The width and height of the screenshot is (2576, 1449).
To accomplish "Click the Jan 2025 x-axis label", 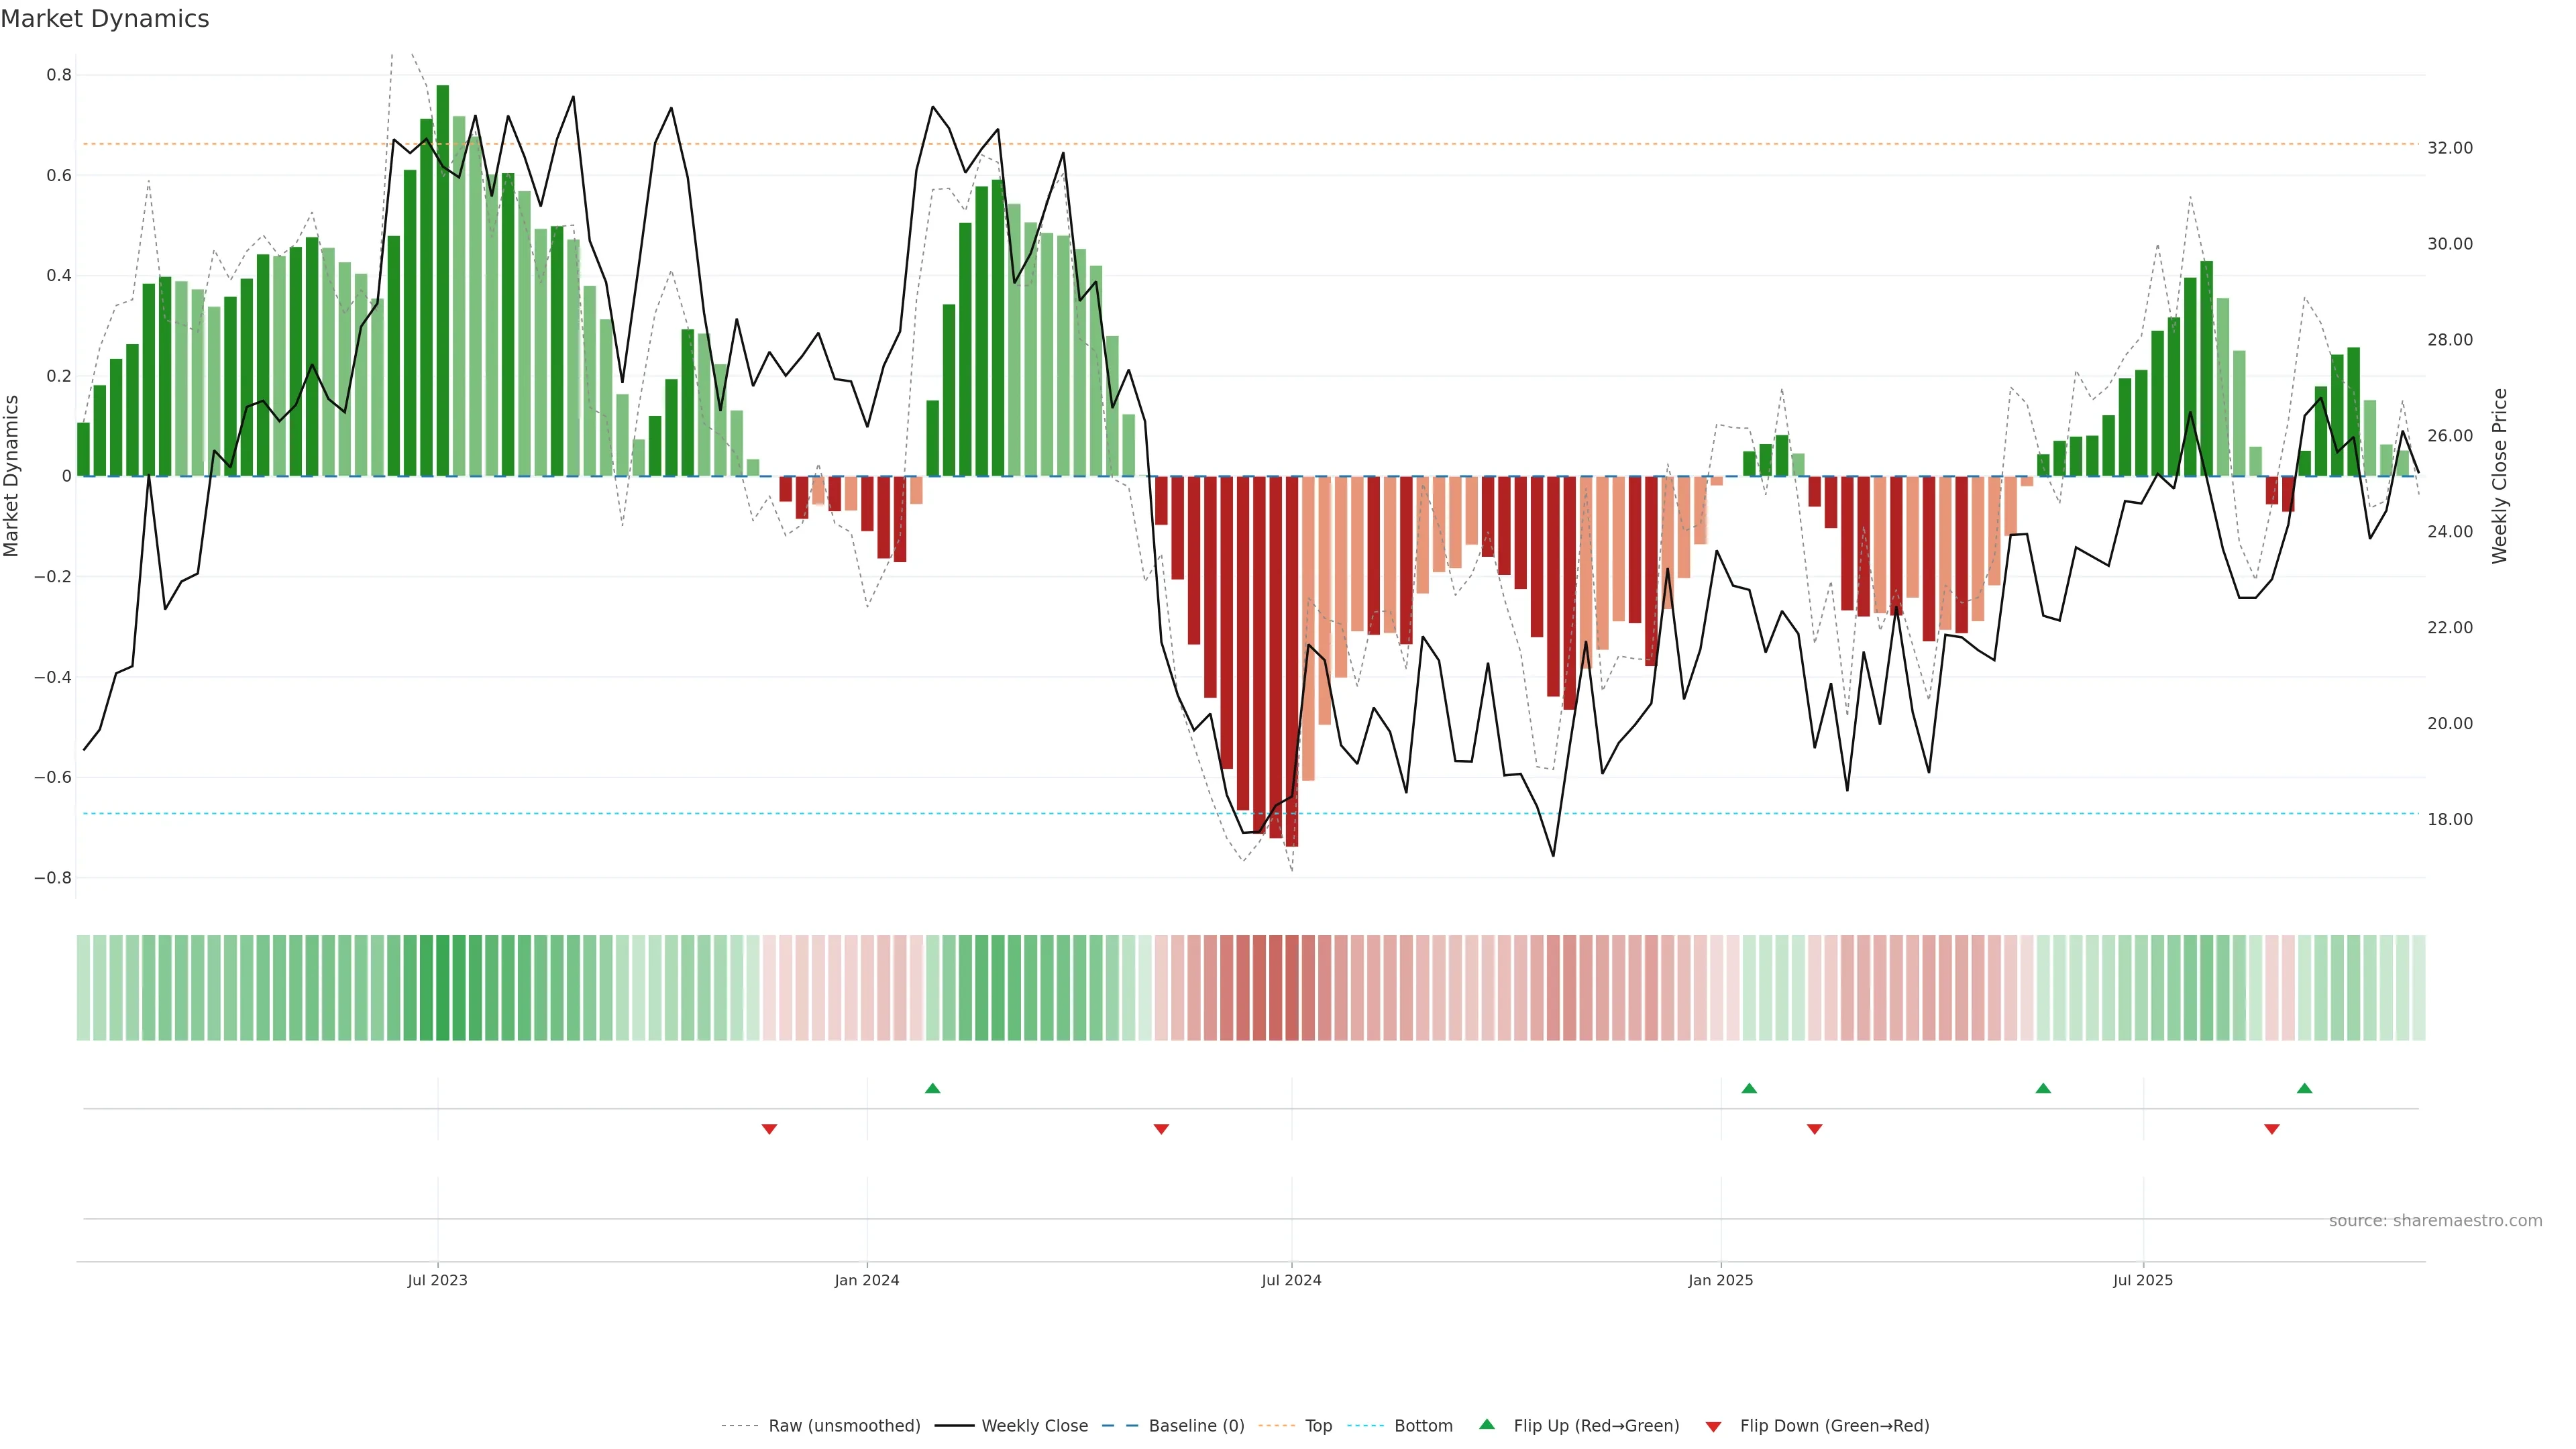I will (1720, 1280).
